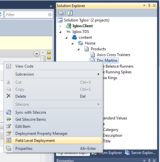Screen dimensions: 160x162
Task: Select Get Sitecore Items
Action: pyautogui.click(x=53, y=119)
